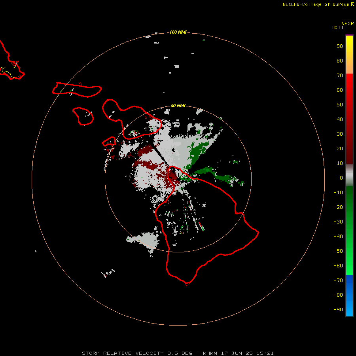Click the Storm Relative Velocity caption at bottom
Screen dimensions: 356x356
click(x=178, y=353)
